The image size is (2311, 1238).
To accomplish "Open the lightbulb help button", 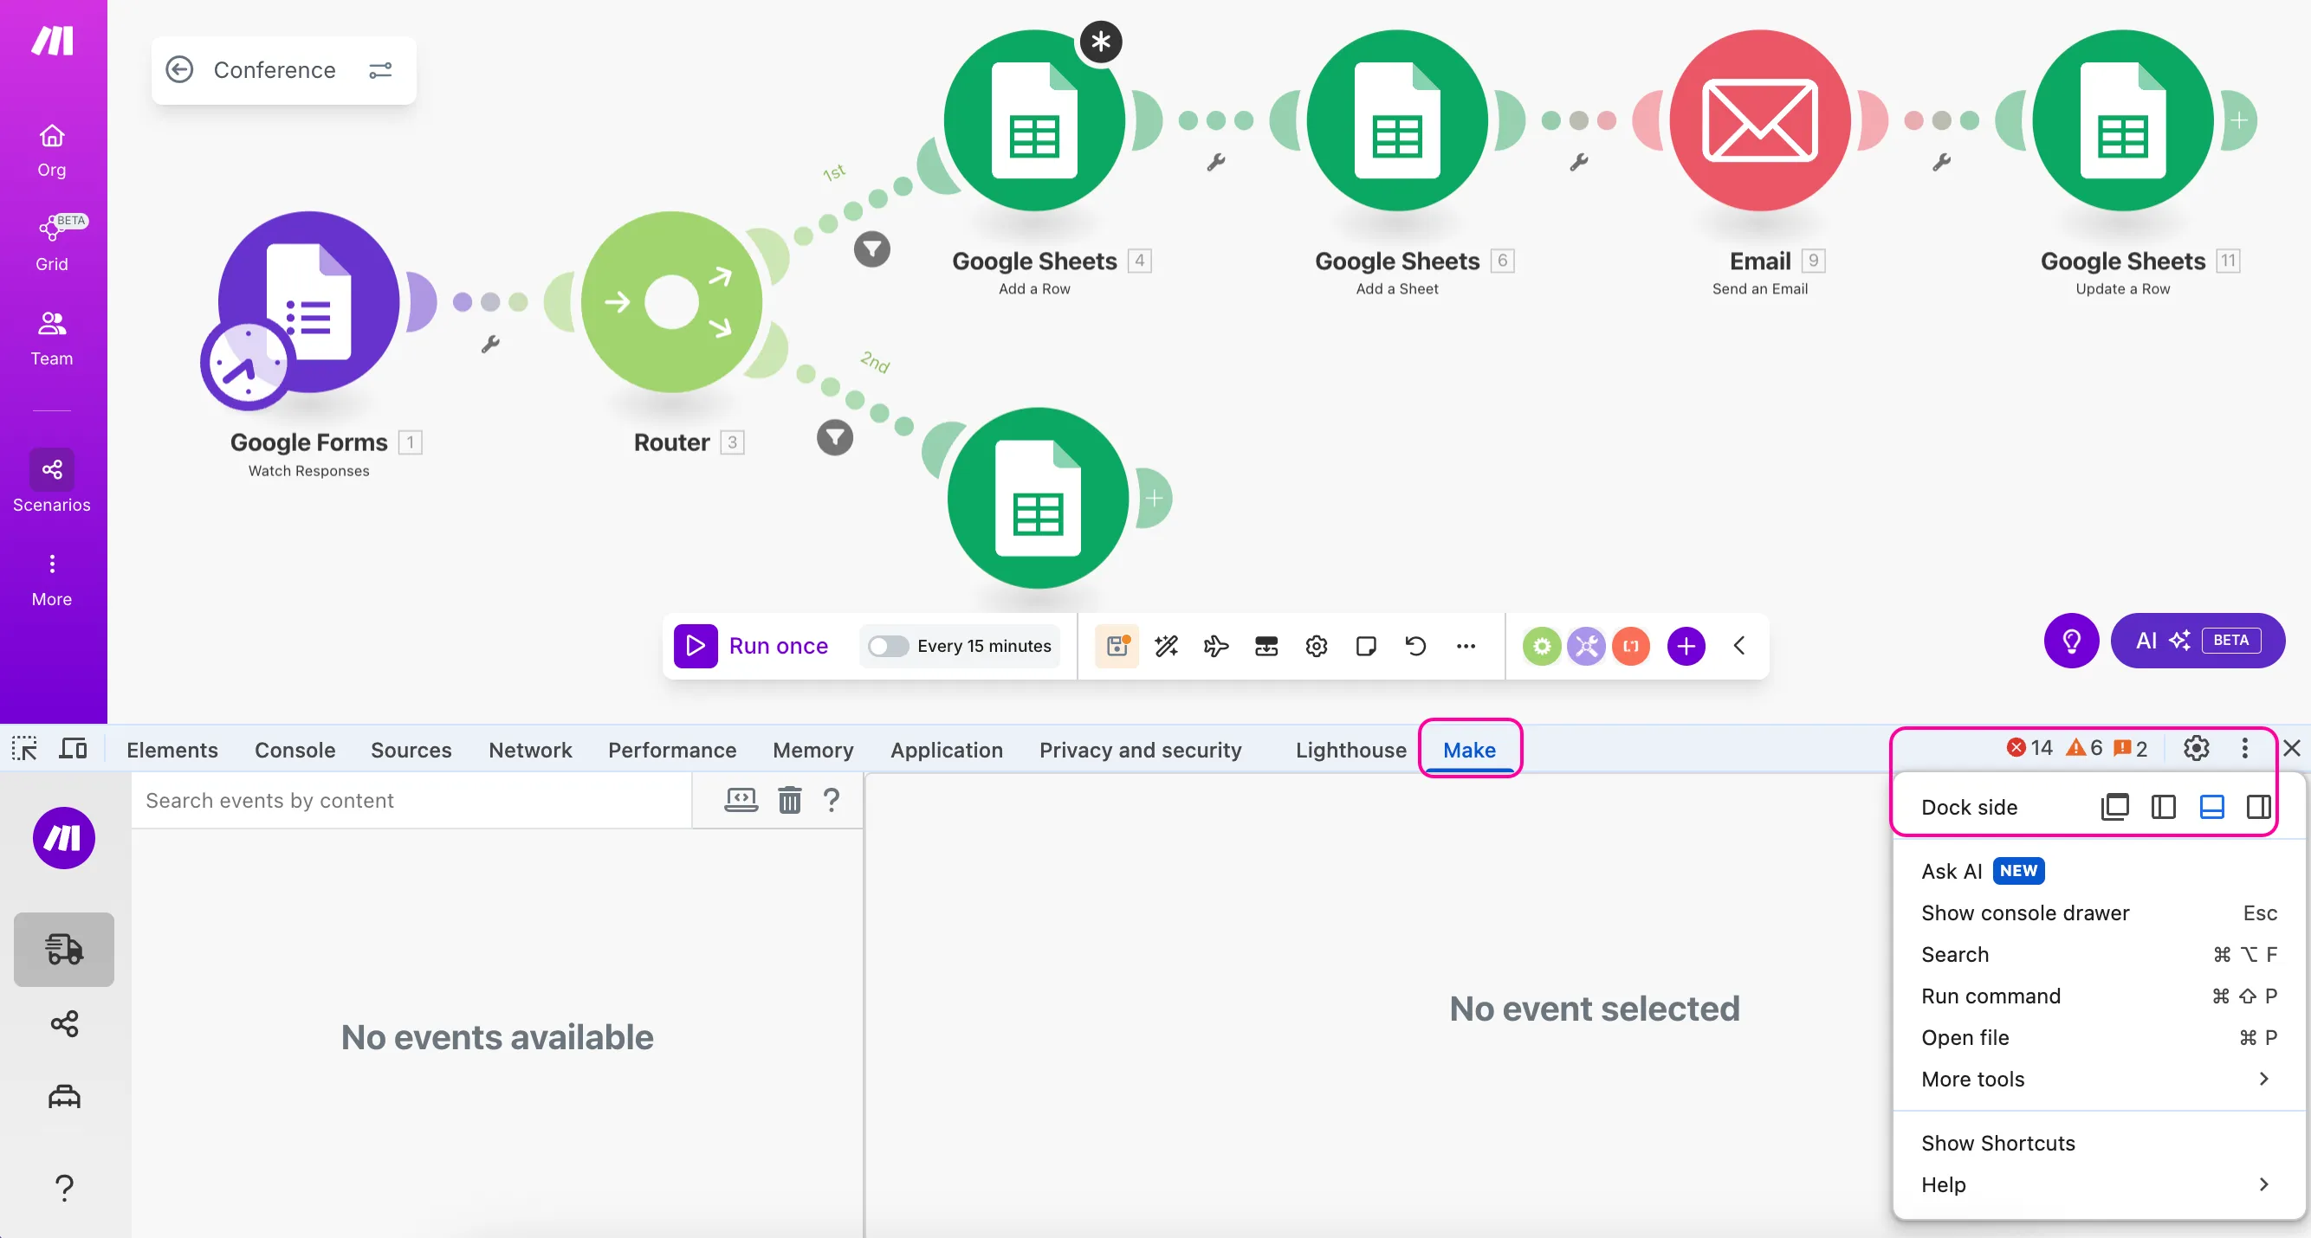I will [2071, 640].
